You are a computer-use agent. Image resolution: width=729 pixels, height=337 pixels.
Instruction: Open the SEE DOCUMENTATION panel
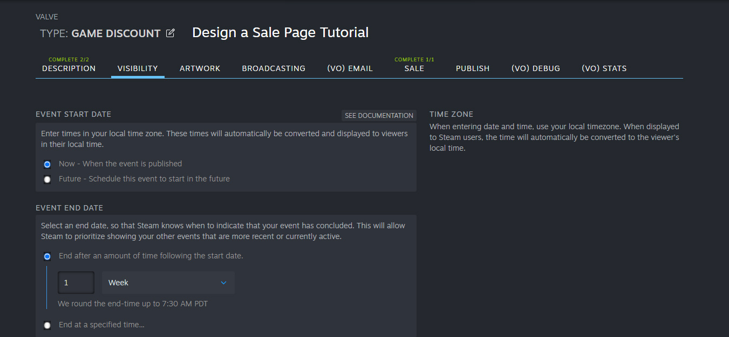tap(378, 115)
